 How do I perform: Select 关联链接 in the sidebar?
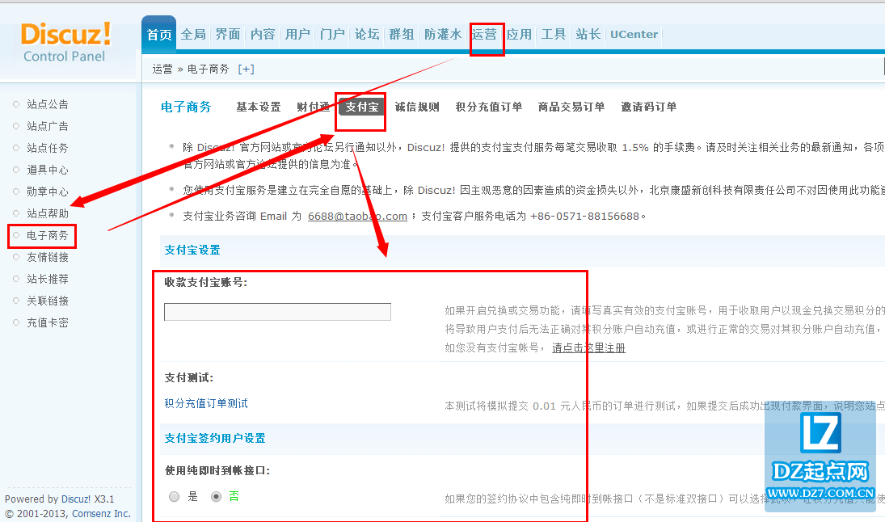(x=48, y=301)
